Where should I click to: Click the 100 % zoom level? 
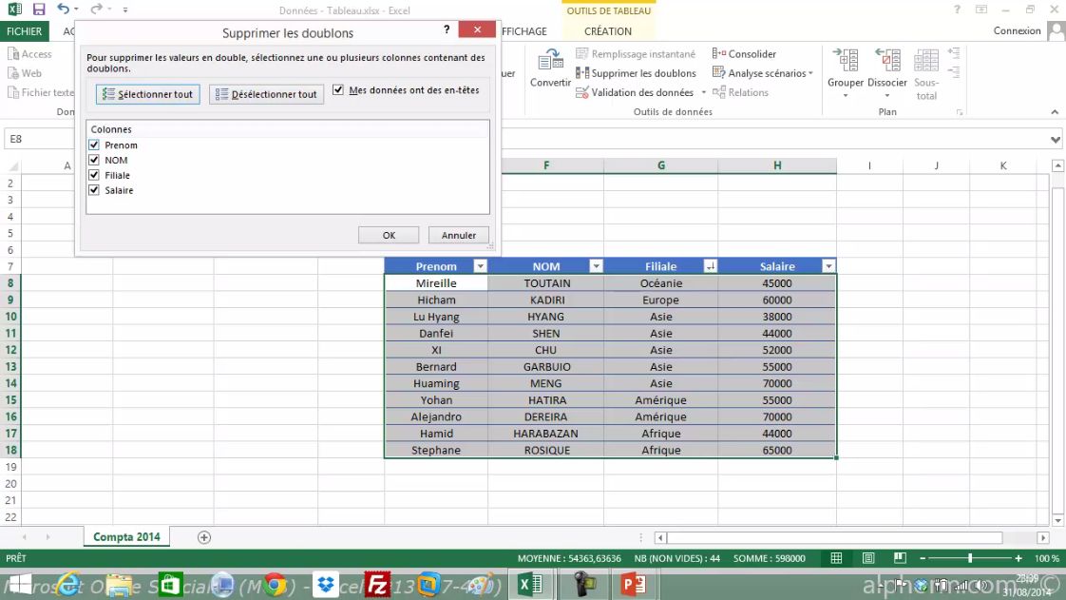tap(1046, 558)
